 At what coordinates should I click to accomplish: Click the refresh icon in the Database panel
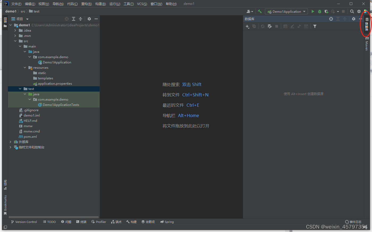pyautogui.click(x=263, y=27)
